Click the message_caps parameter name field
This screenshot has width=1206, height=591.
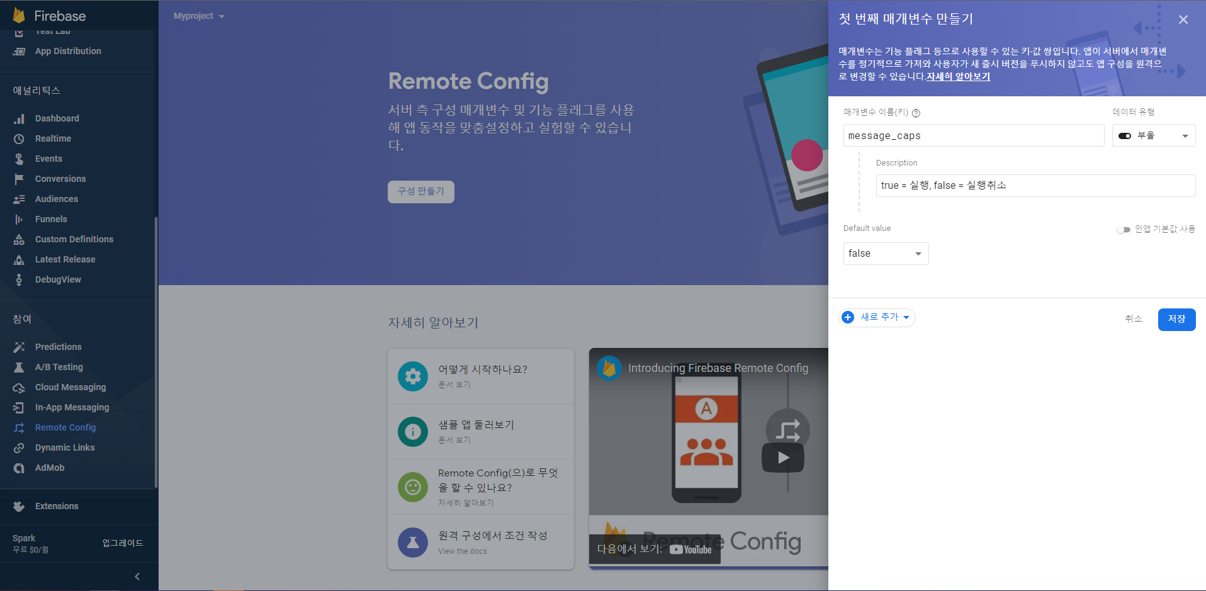(974, 135)
